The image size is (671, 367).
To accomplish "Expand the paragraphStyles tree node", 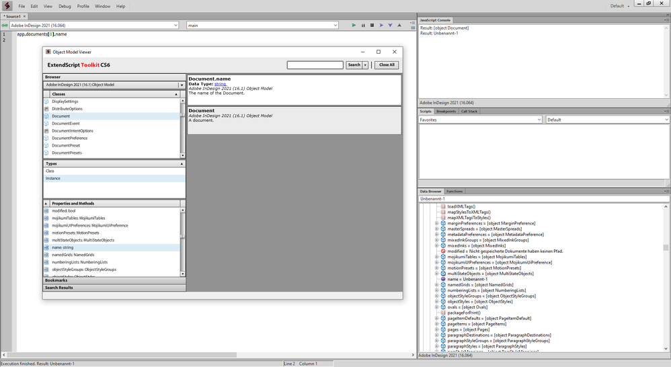I will (437, 346).
